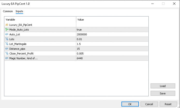Click the integer icon next to Distance_pips
The width and height of the screenshot is (180, 108).
pyautogui.click(x=7, y=49)
